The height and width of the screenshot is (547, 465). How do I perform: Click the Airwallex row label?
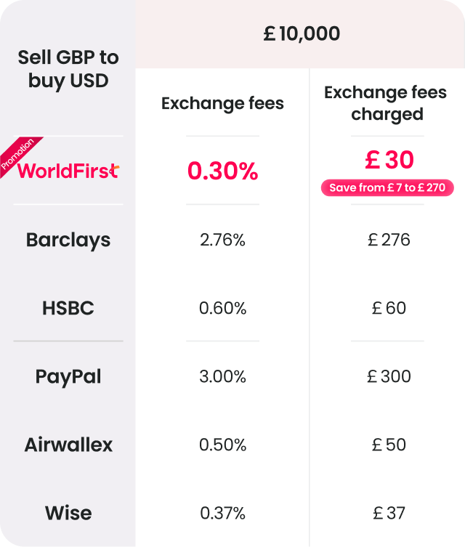[x=68, y=445]
